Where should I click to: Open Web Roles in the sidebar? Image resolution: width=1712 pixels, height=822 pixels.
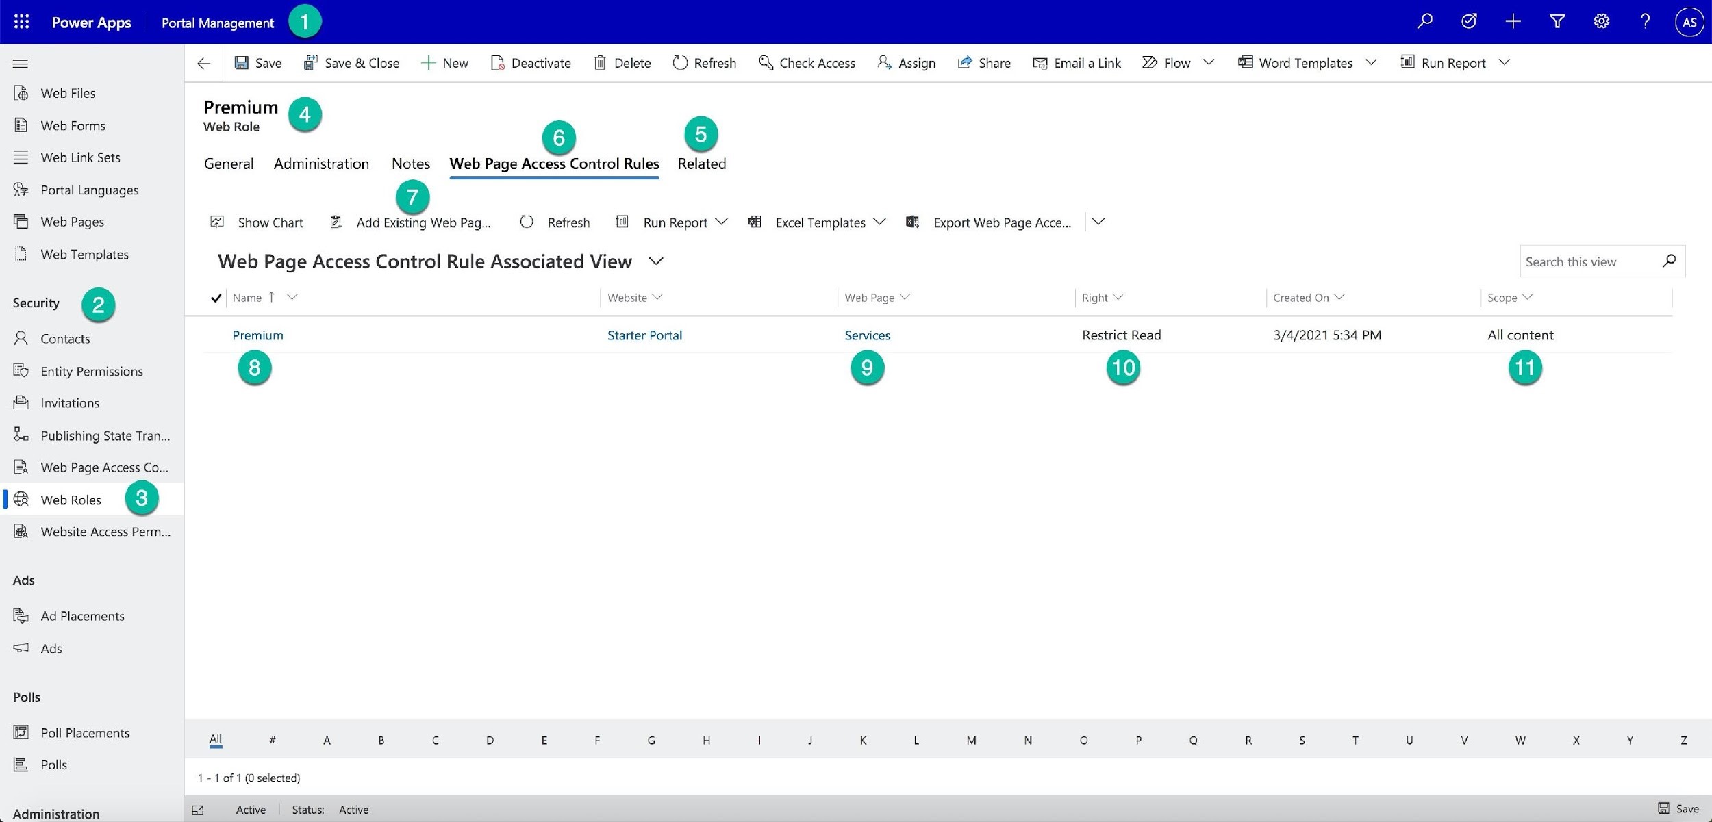tap(92, 500)
